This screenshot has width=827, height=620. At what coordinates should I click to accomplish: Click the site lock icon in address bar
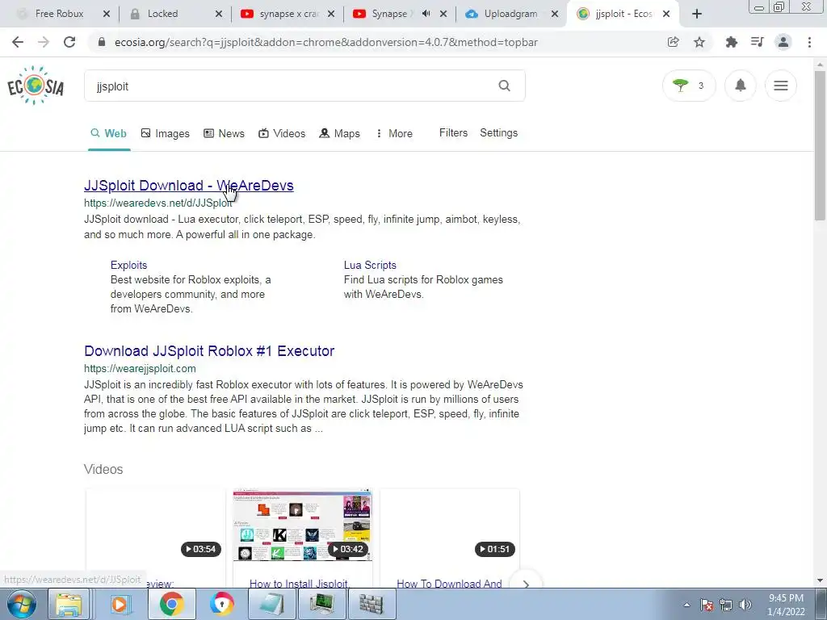[102, 42]
